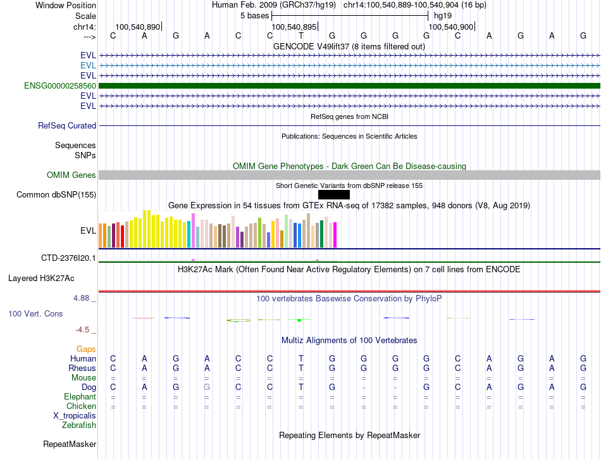Select the Chicken species row label
Viewport: 601px width, 459px height.
tap(81, 406)
